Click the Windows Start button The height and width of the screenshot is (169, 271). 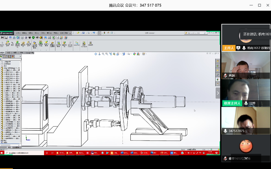pyautogui.click(x=2, y=153)
